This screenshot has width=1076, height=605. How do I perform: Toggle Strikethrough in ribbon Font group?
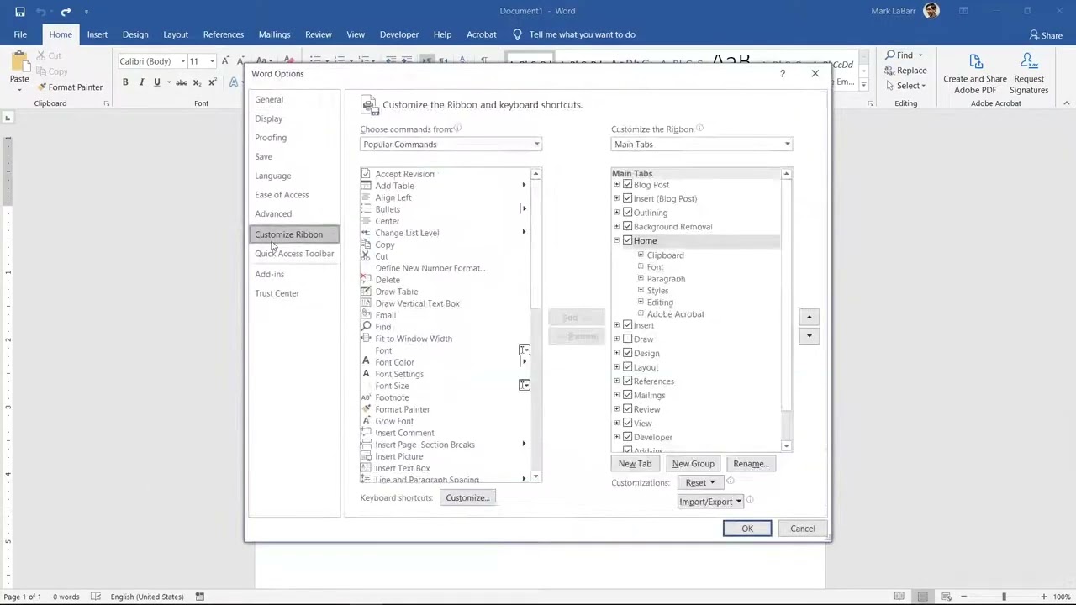tap(181, 82)
